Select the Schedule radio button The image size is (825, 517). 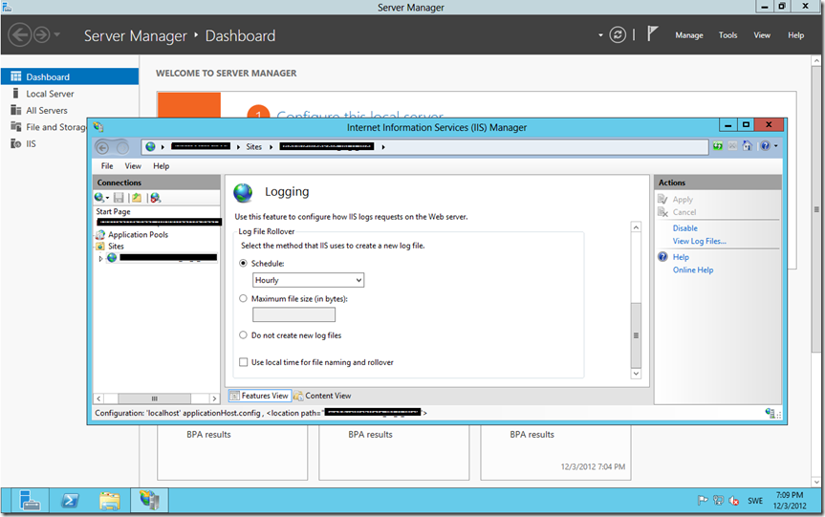(x=243, y=263)
